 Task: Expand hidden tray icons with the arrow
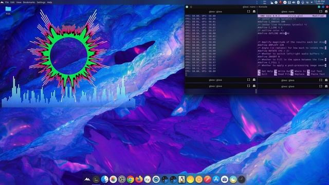[x=312, y=3]
